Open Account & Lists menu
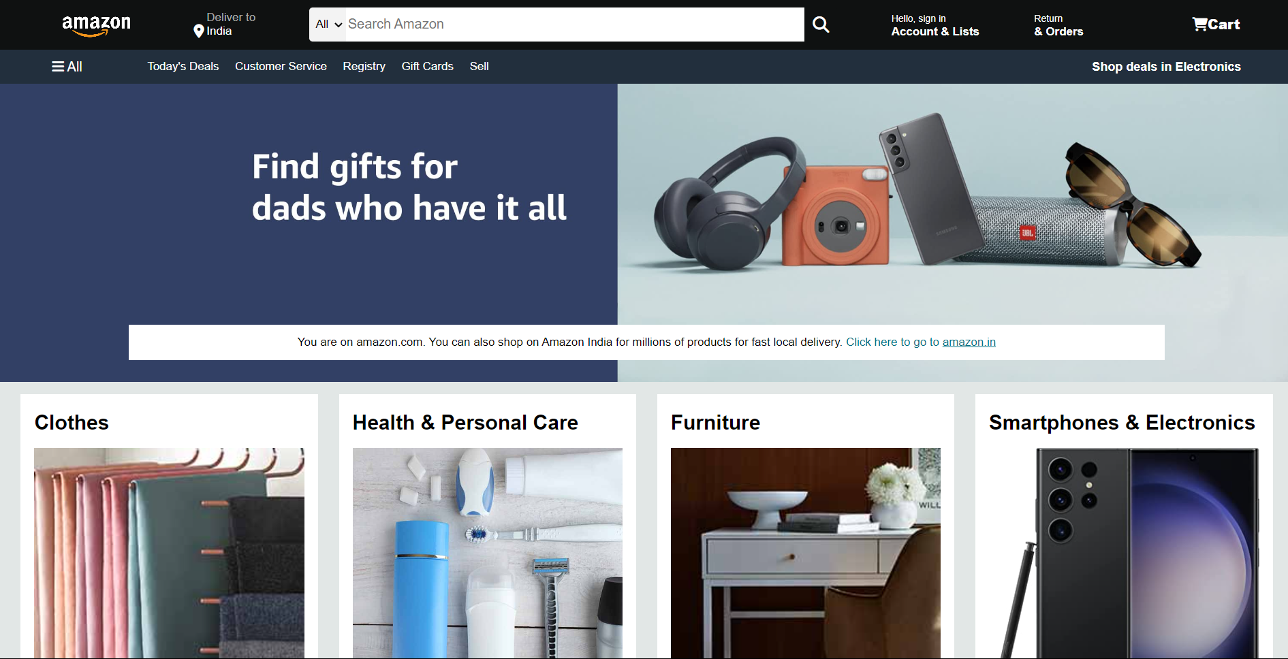1288x659 pixels. click(934, 25)
